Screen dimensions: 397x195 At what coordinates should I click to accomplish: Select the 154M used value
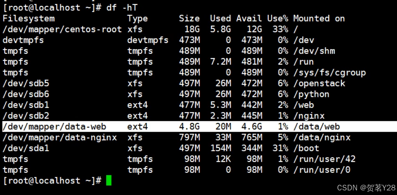[221, 148]
